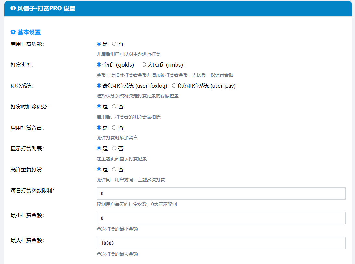Set 允许重复打赏 to 否

[x=114, y=170]
